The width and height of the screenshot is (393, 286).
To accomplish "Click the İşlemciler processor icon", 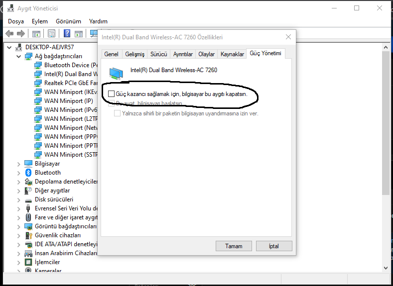I will point(28,262).
